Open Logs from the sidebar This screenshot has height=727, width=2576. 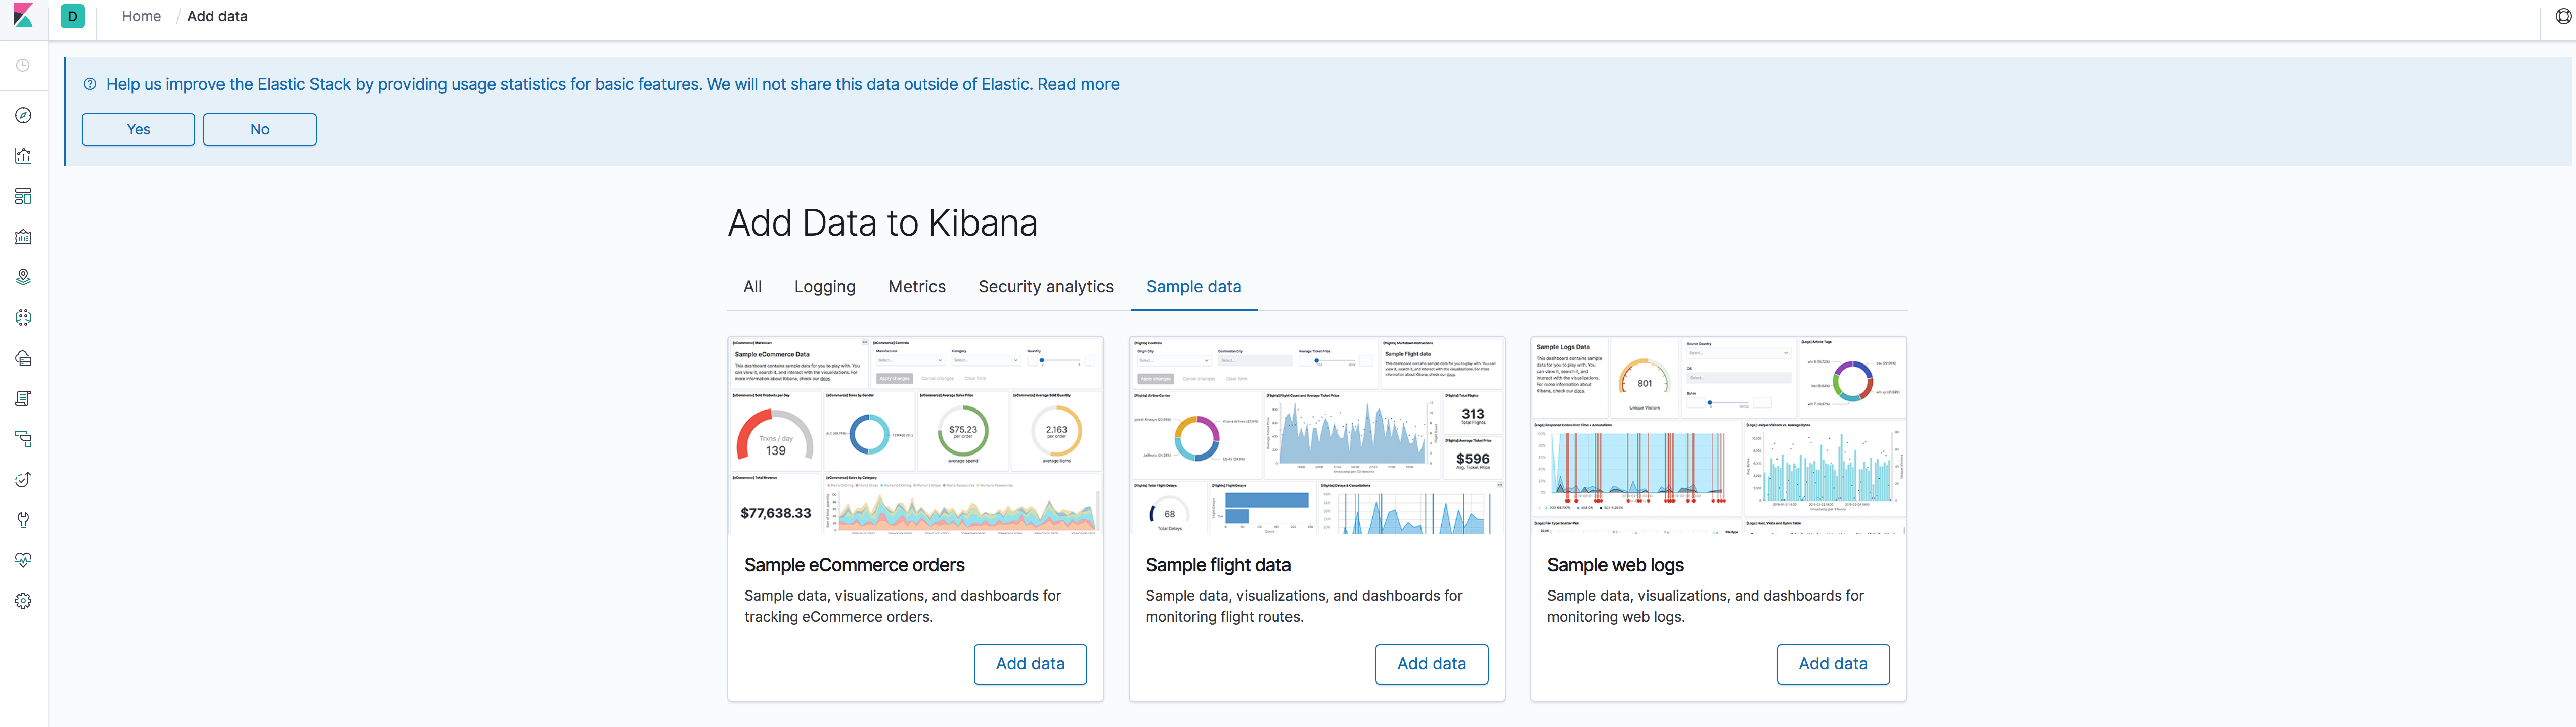[x=23, y=398]
